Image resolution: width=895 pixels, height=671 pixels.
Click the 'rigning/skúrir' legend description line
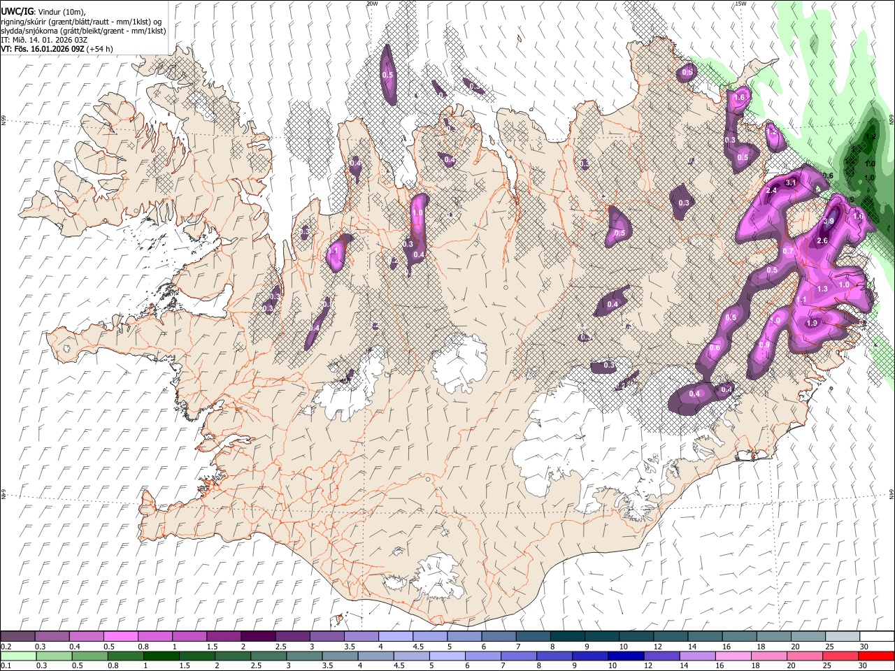81,22
